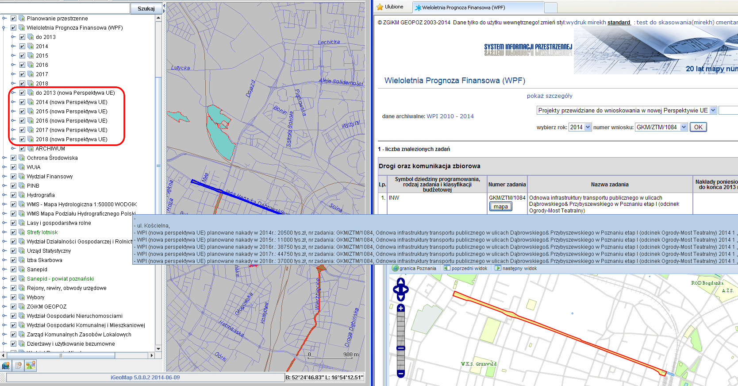The width and height of the screenshot is (738, 386).
Task: Open the 'numer wniosku' dropdown
Action: pos(661,127)
